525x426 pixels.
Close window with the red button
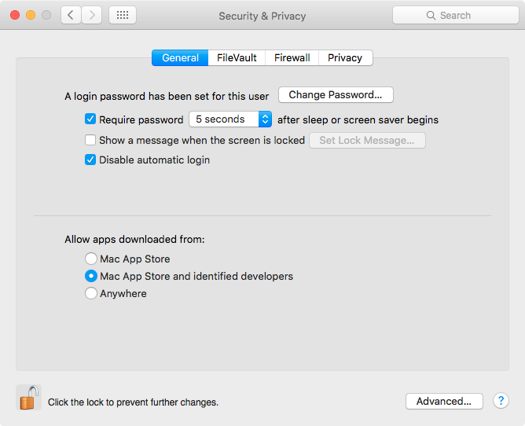(15, 15)
